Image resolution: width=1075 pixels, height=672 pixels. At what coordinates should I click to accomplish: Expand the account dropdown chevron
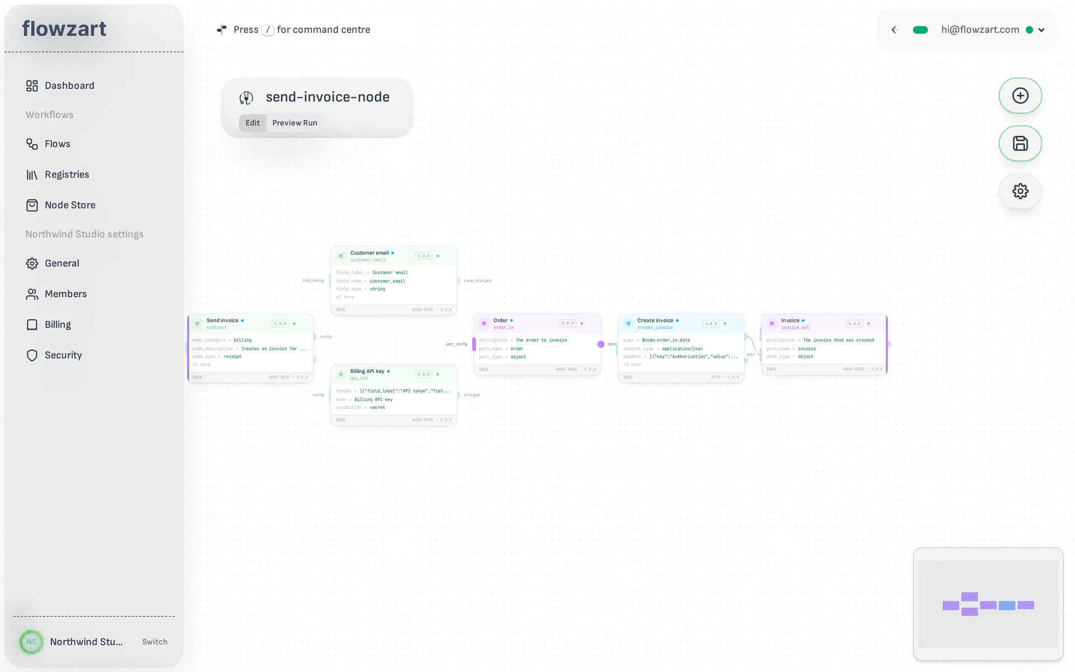[x=1041, y=30]
